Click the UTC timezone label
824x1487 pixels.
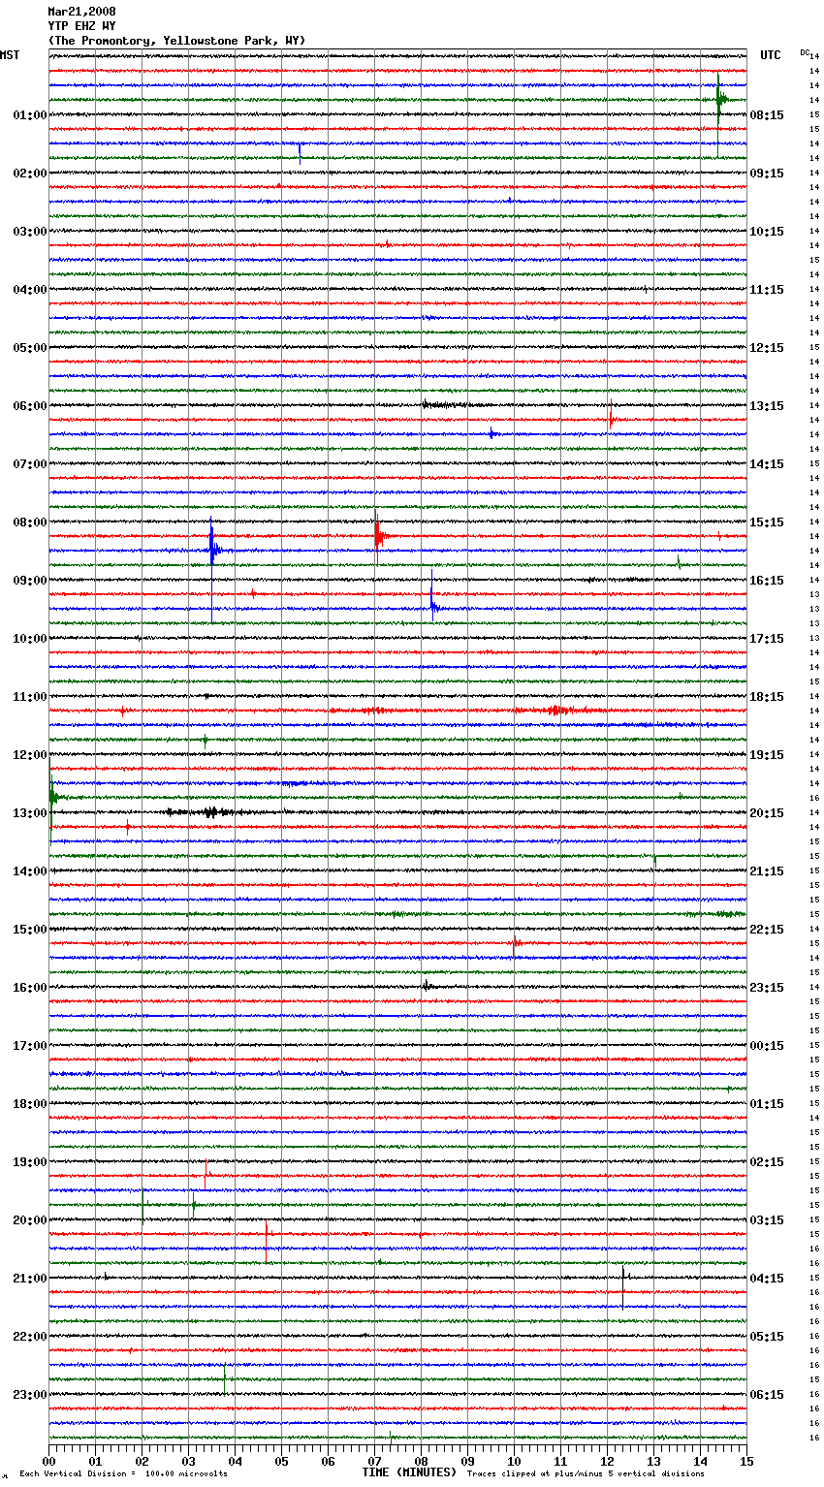click(x=770, y=55)
